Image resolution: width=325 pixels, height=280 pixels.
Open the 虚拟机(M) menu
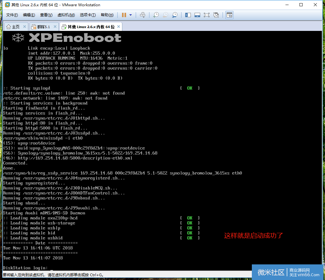tap(66, 15)
